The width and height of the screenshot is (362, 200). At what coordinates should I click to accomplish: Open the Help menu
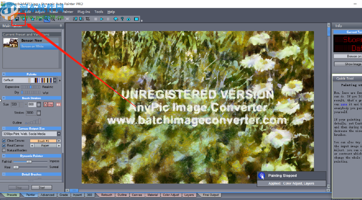click(x=111, y=12)
